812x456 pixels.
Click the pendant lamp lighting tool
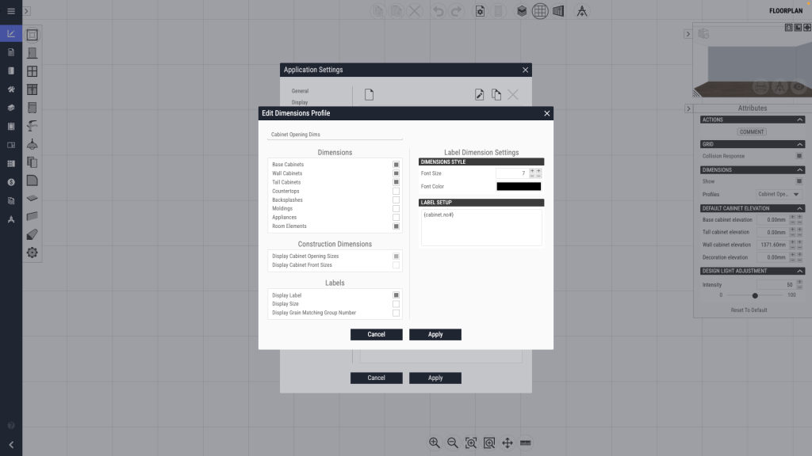33,144
